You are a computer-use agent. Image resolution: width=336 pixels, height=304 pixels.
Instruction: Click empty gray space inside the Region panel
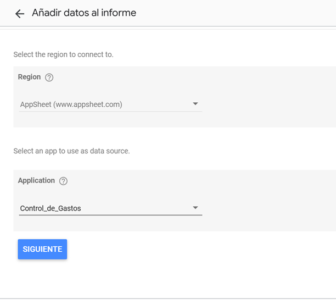268,97
